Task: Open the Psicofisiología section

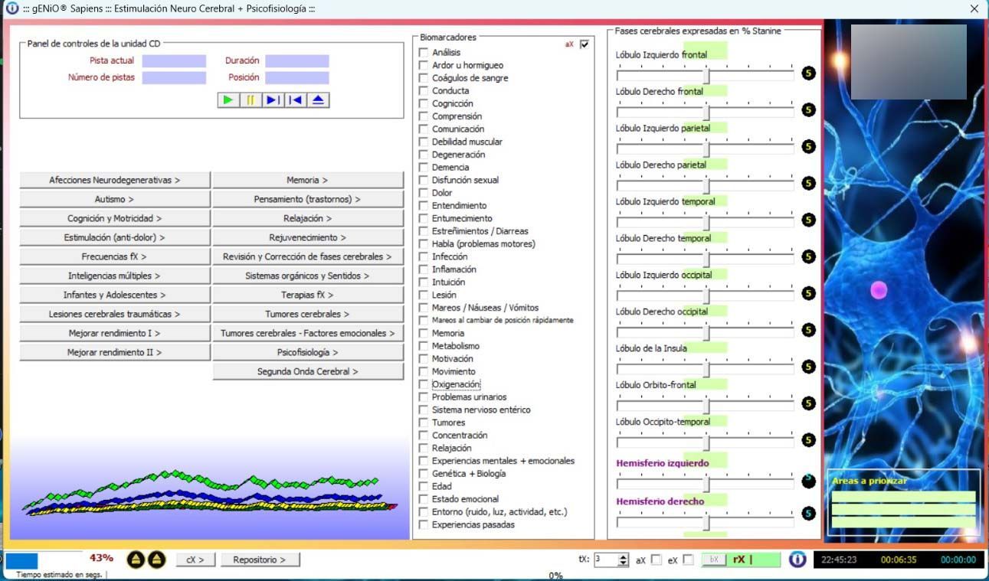Action: [307, 352]
